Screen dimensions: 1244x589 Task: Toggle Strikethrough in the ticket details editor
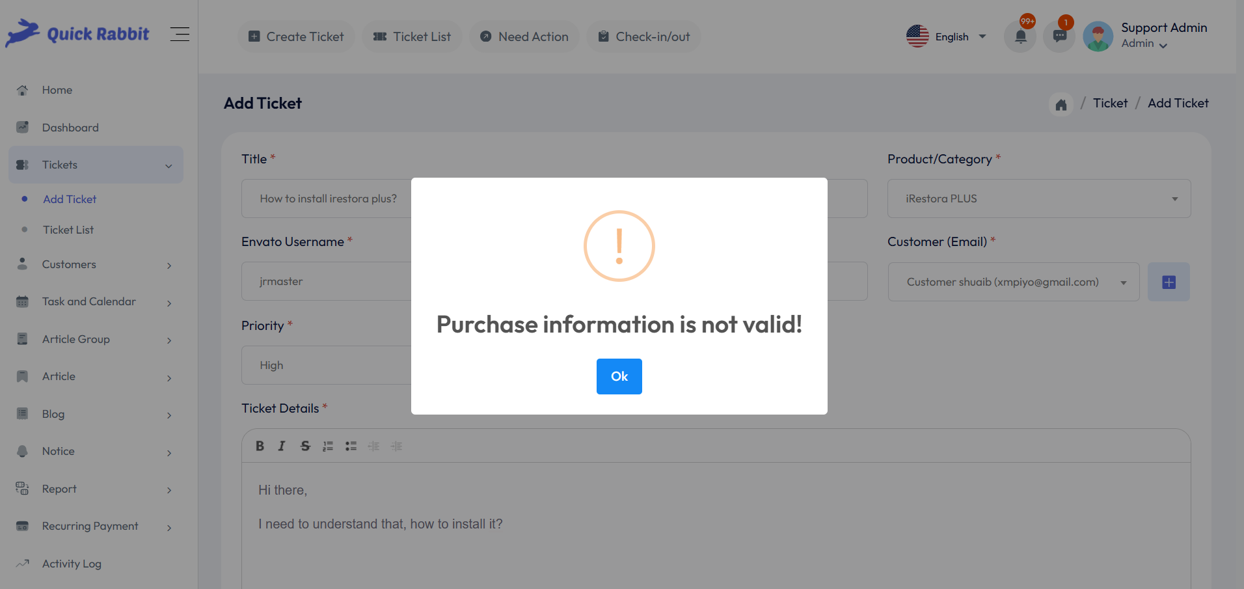[x=305, y=446]
